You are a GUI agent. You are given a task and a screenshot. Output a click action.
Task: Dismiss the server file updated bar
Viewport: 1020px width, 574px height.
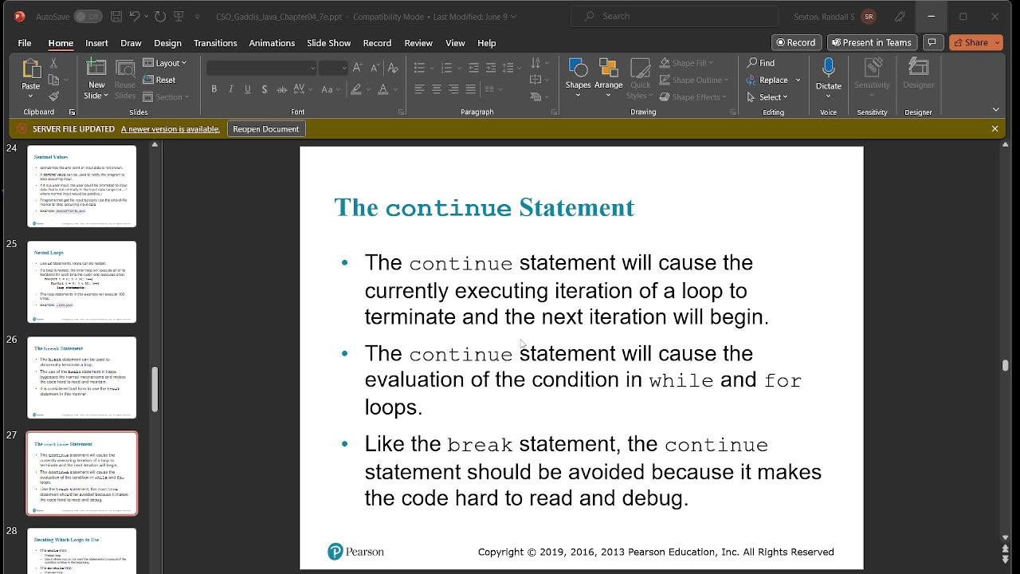994,128
